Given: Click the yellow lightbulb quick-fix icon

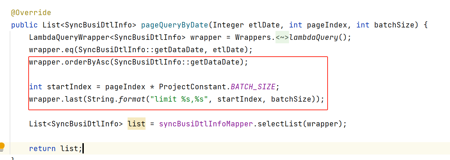Looking at the screenshot, I should [x=2, y=147].
